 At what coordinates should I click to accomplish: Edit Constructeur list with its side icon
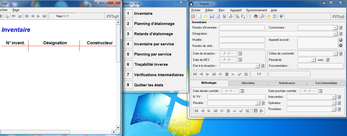coord(341,28)
